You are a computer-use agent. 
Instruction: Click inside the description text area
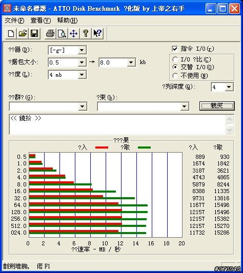(x=117, y=124)
